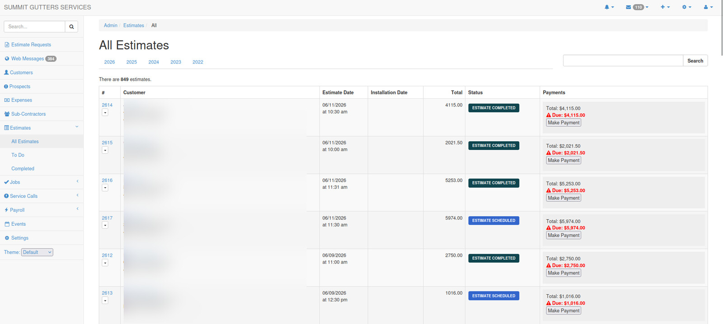Expand the Payroll sidebar menu
723x324 pixels.
(x=42, y=210)
